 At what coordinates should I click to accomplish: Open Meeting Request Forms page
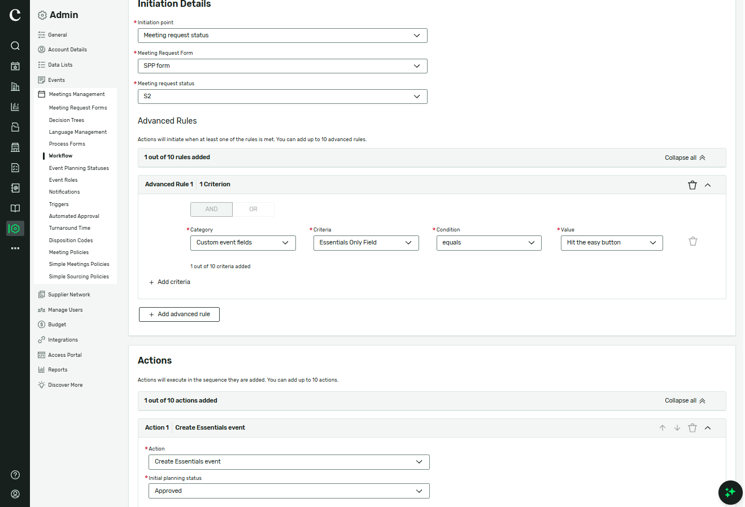(x=78, y=108)
